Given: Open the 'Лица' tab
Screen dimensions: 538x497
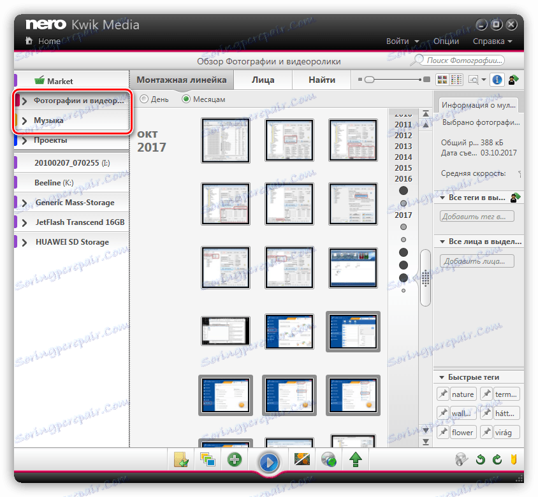Looking at the screenshot, I should (x=263, y=80).
